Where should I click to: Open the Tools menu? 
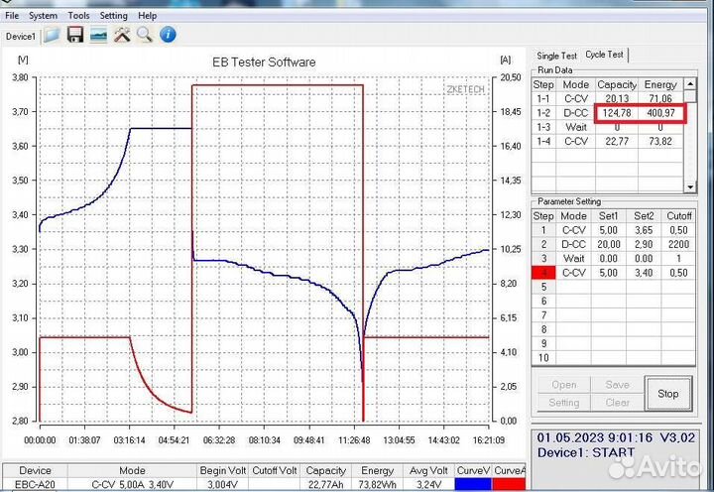click(78, 16)
